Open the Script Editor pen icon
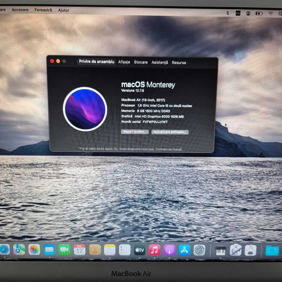The width and height of the screenshot is (282, 282). click(236, 250)
